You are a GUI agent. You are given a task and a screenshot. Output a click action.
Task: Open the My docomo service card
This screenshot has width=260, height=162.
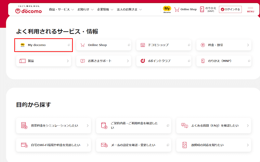tap(44, 45)
